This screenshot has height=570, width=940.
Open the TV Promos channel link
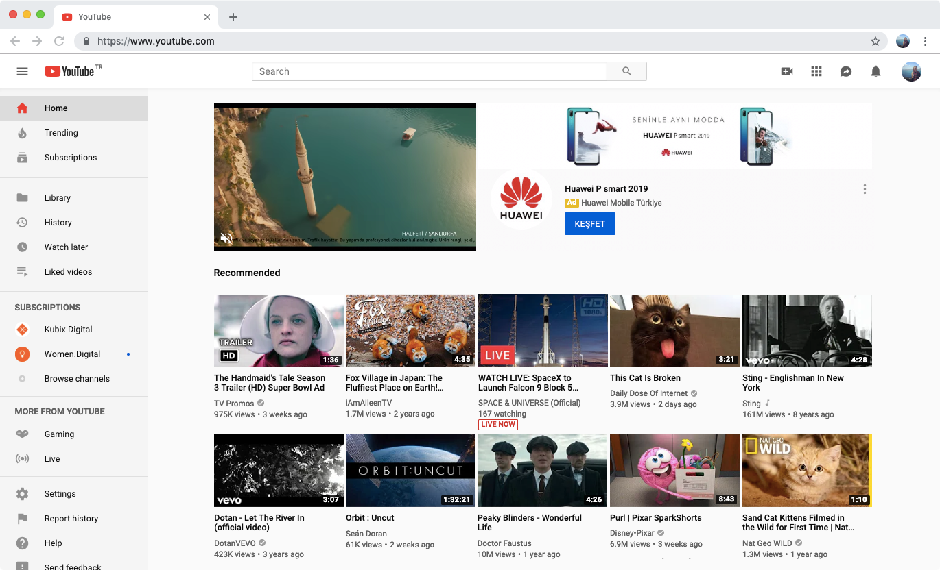pyautogui.click(x=234, y=404)
